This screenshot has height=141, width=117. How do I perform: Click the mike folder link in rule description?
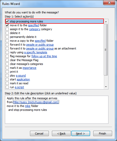(28, 106)
